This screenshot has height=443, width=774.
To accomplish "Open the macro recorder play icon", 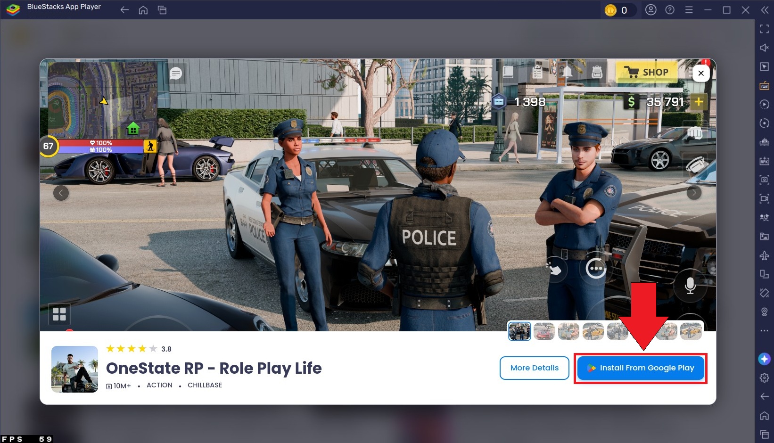I will pyautogui.click(x=765, y=104).
